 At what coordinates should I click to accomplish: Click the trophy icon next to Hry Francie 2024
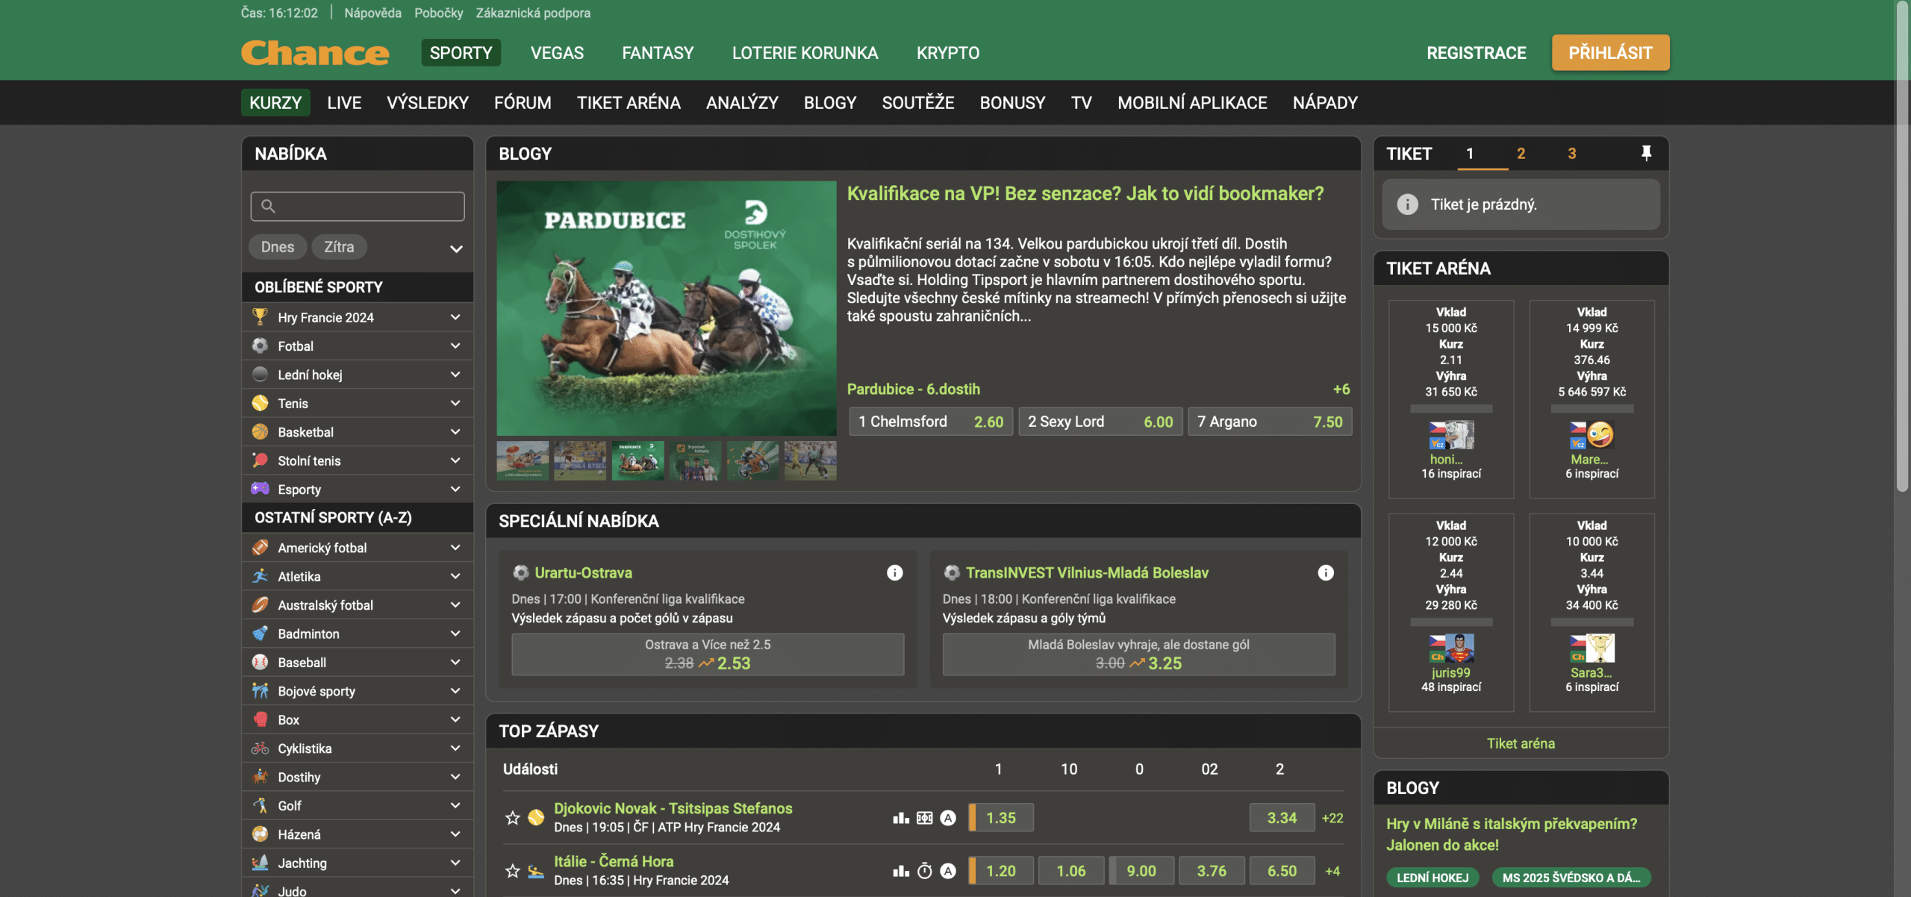coord(260,316)
